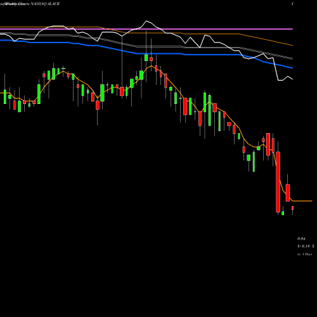Click the "0.04" price value text
The image size is (317, 317).
301,239
